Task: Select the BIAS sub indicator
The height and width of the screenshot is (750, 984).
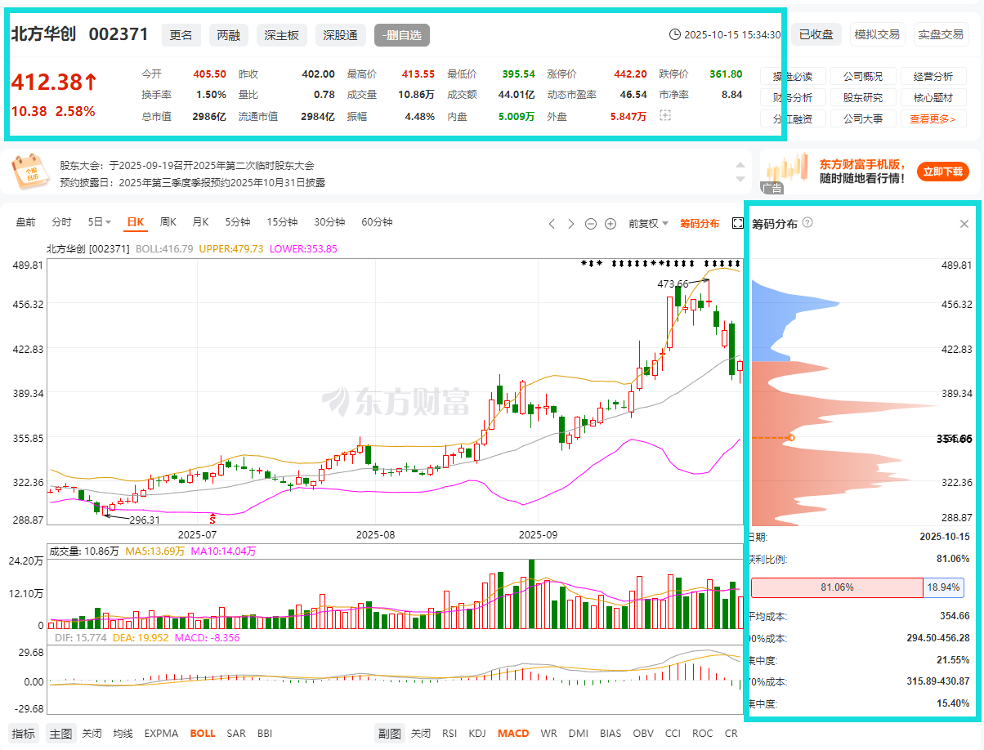Action: pyautogui.click(x=611, y=733)
